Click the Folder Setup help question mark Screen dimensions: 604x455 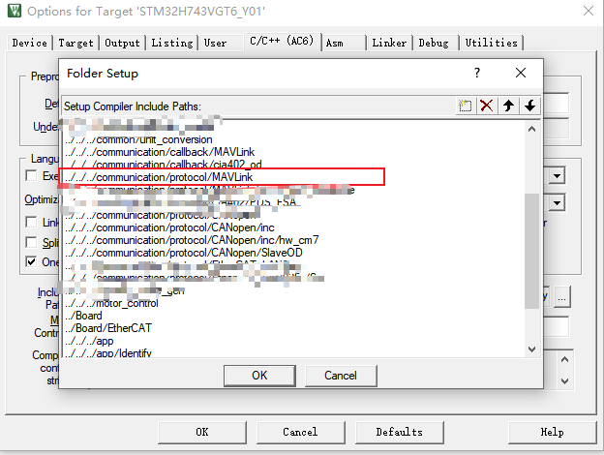point(477,73)
